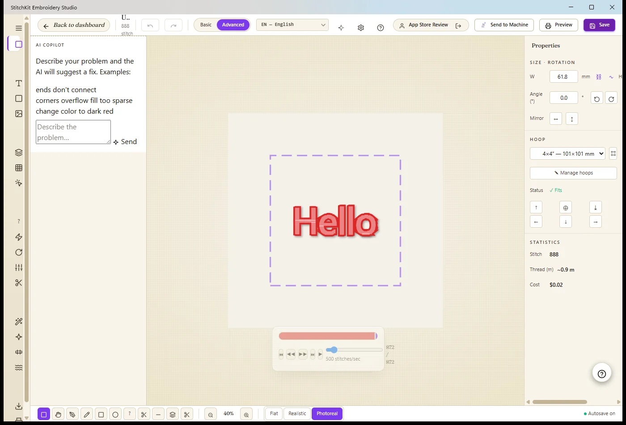626x425 pixels.
Task: Switch to Advanced mode
Action: (233, 25)
